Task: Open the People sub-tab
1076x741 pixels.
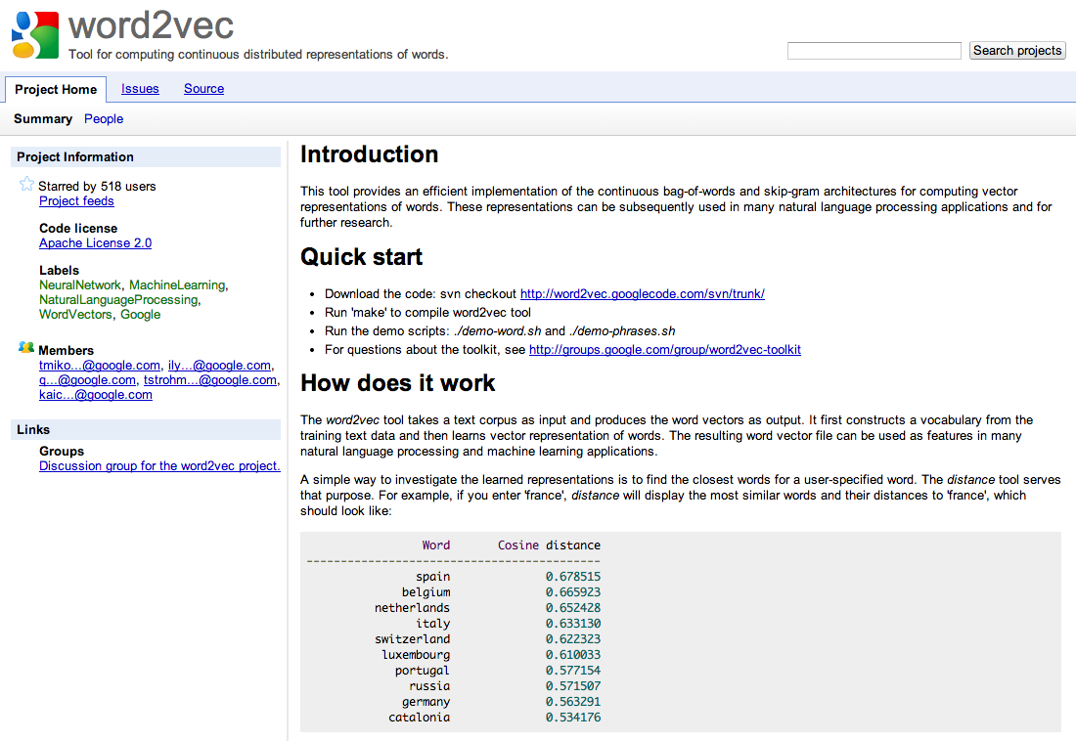Action: 104,118
